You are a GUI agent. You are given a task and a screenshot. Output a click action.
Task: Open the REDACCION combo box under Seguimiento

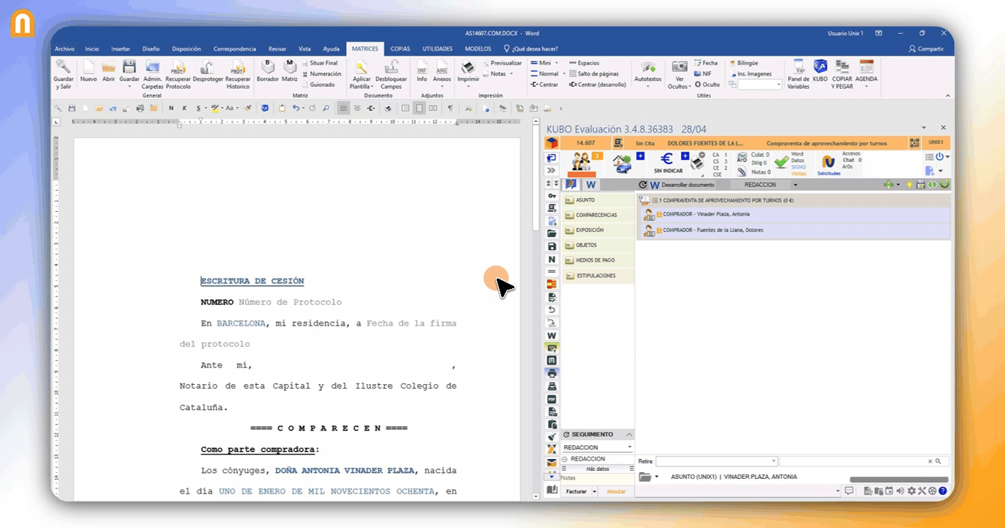(597, 447)
